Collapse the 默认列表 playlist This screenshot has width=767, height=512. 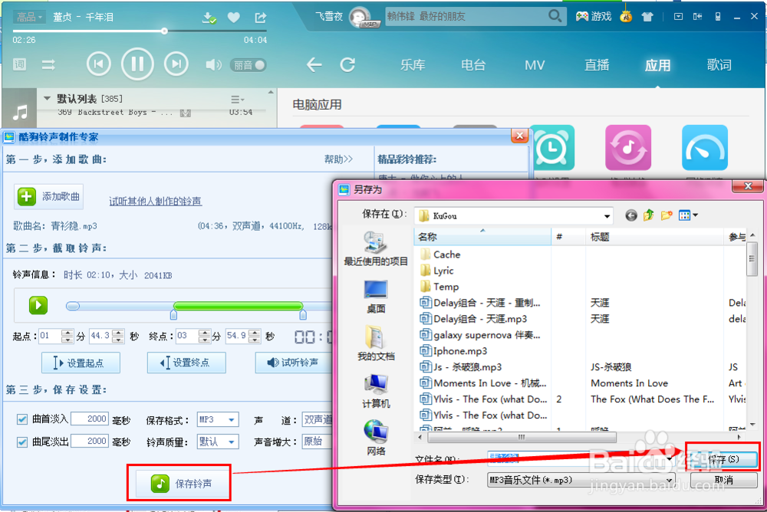(x=47, y=99)
